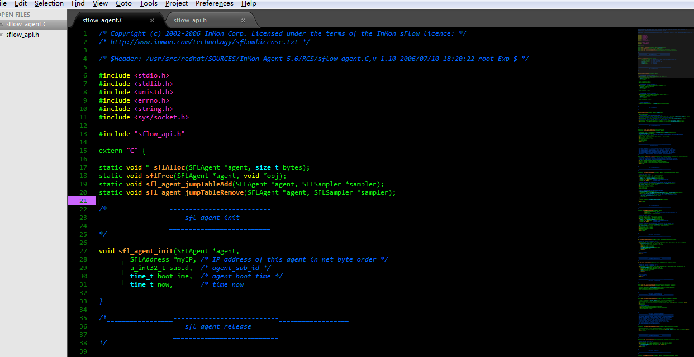
Task: Open the Find menu
Action: (78, 3)
